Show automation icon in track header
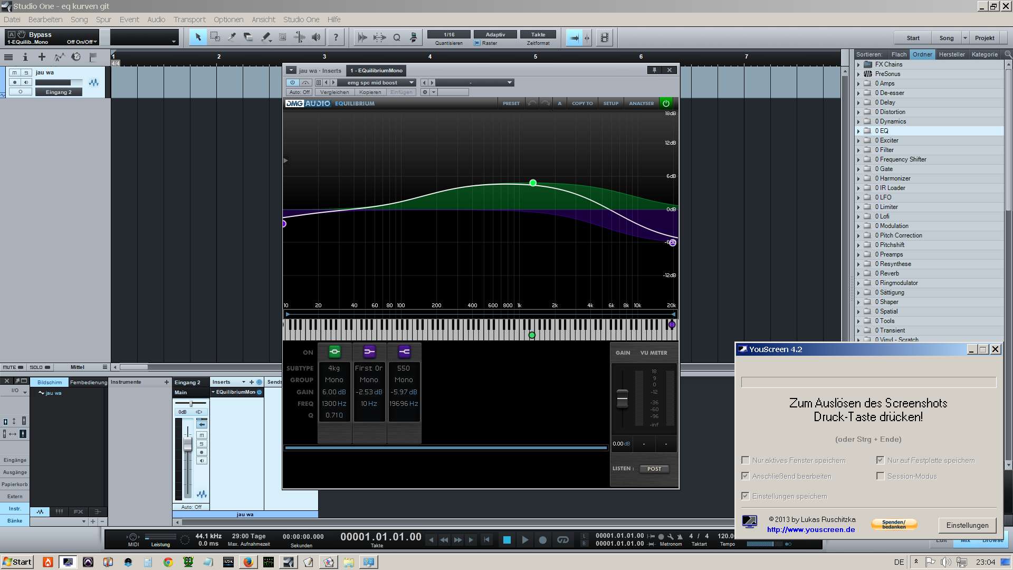The width and height of the screenshot is (1013, 570). [59, 57]
